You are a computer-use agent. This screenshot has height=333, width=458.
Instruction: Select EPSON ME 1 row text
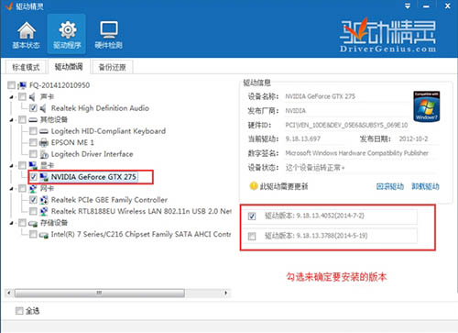pos(72,142)
